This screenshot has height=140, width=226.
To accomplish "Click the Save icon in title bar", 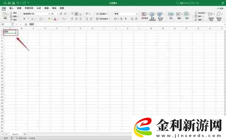I will pos(9,3).
